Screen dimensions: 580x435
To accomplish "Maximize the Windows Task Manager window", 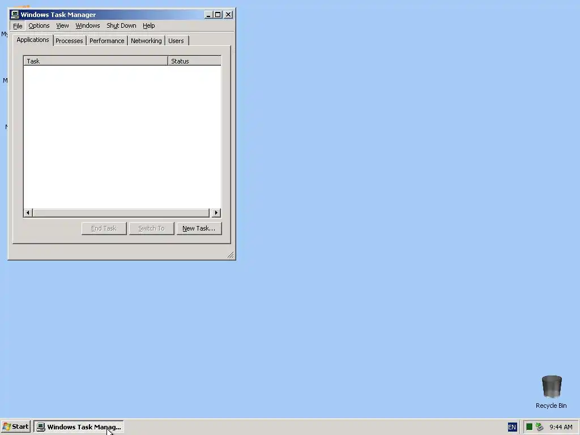I will (218, 15).
